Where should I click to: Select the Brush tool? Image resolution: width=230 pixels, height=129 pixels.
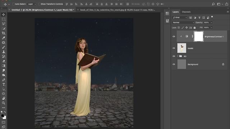click(x=4, y=47)
